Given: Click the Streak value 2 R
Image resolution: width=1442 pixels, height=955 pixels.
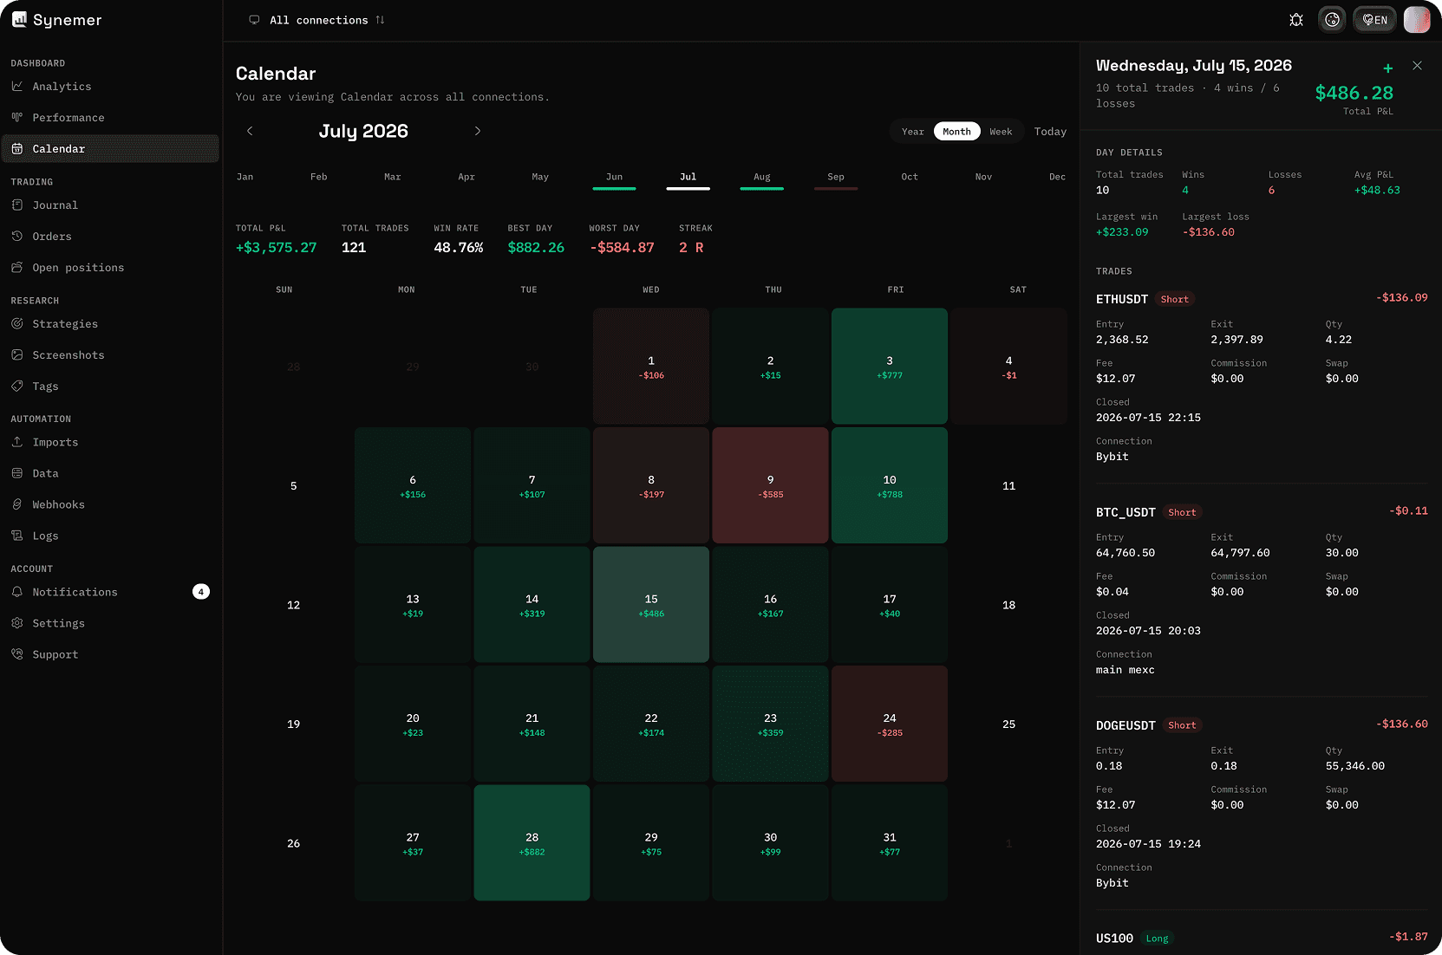Looking at the screenshot, I should click(x=691, y=248).
